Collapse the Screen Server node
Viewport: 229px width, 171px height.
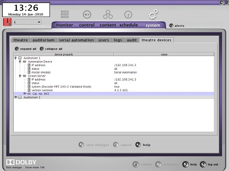pyautogui.click(x=20, y=76)
